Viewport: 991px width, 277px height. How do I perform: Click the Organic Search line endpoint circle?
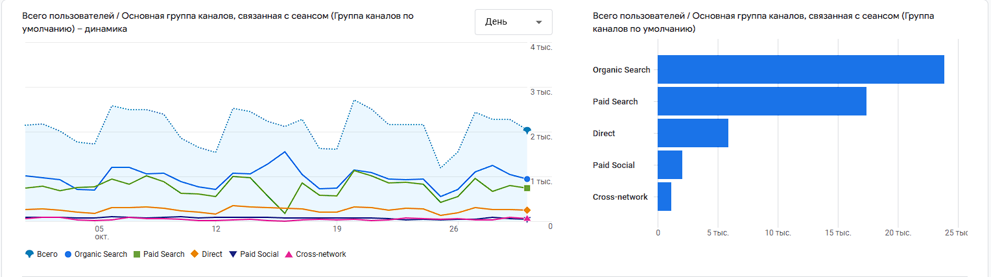tap(527, 179)
